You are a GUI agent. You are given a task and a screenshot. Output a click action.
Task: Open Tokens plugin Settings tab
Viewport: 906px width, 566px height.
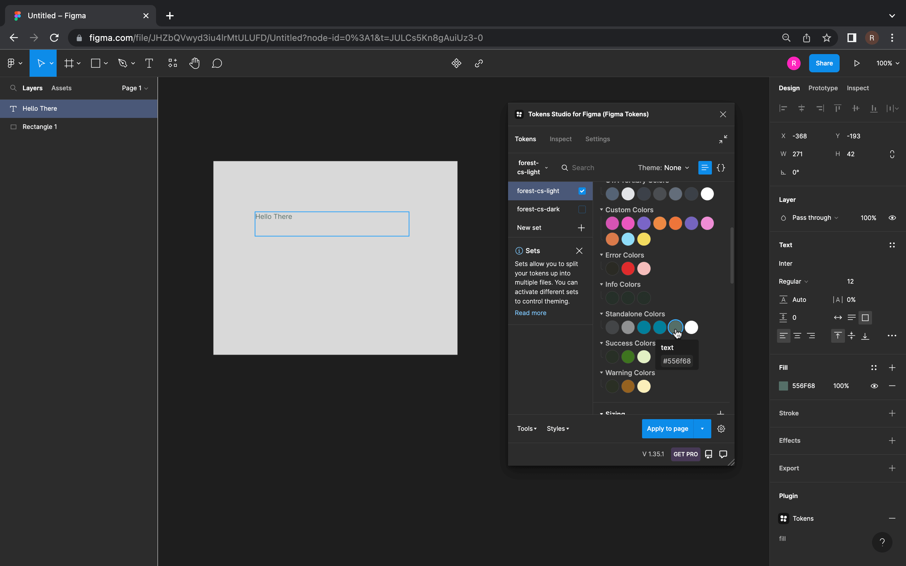point(597,139)
